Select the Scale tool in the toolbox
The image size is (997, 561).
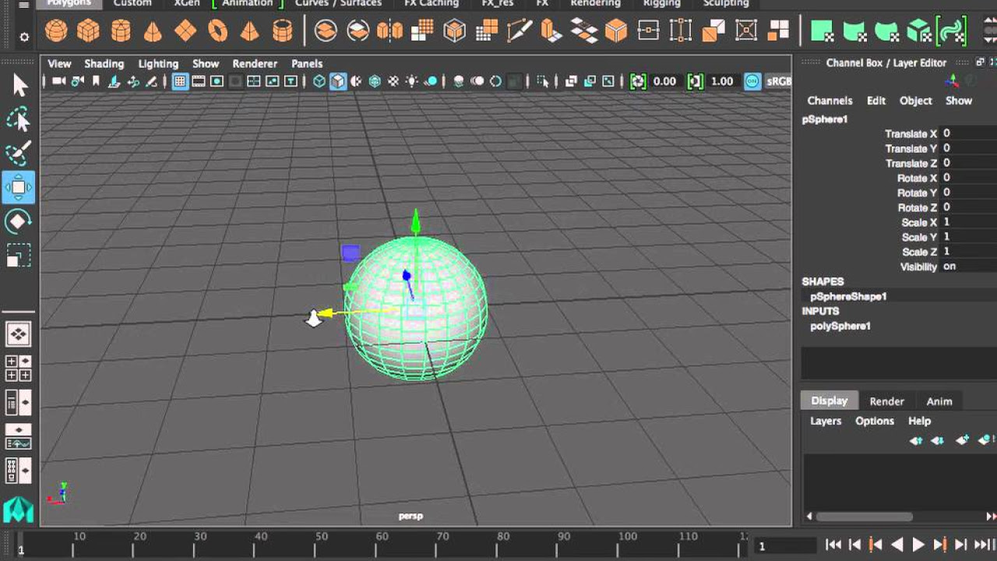18,256
